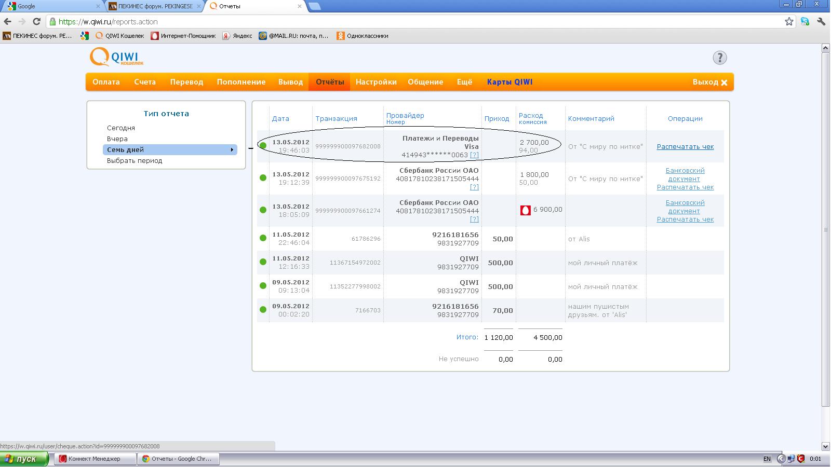Viewport: 831px width, 467px height.
Task: Open Chrome wrench settings menu
Action: click(821, 22)
